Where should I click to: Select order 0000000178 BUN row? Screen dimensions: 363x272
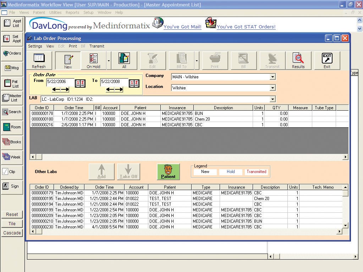pyautogui.click(x=189, y=113)
